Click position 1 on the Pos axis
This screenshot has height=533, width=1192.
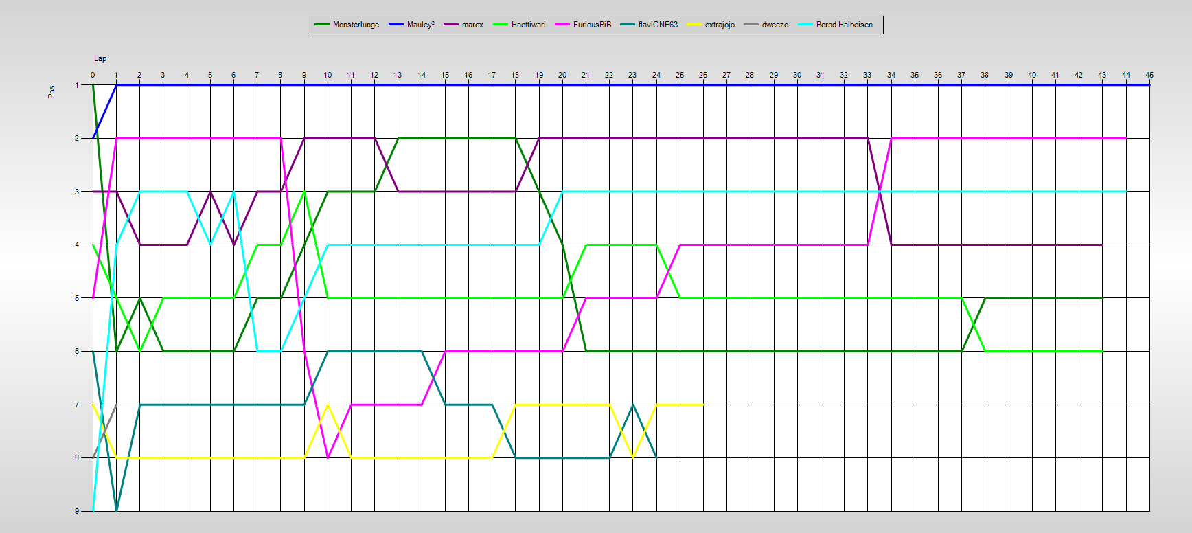pyautogui.click(x=76, y=85)
